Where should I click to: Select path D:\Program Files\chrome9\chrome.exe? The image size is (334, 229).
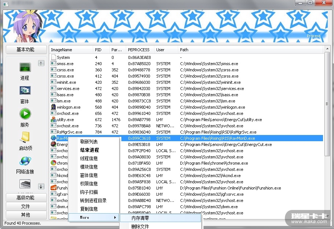214,163
